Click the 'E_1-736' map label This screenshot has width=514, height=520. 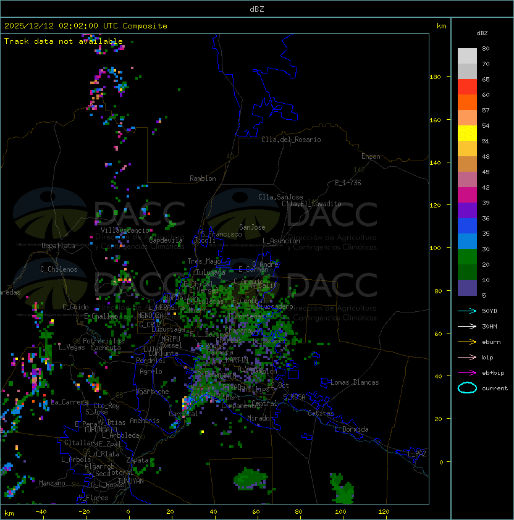click(348, 183)
